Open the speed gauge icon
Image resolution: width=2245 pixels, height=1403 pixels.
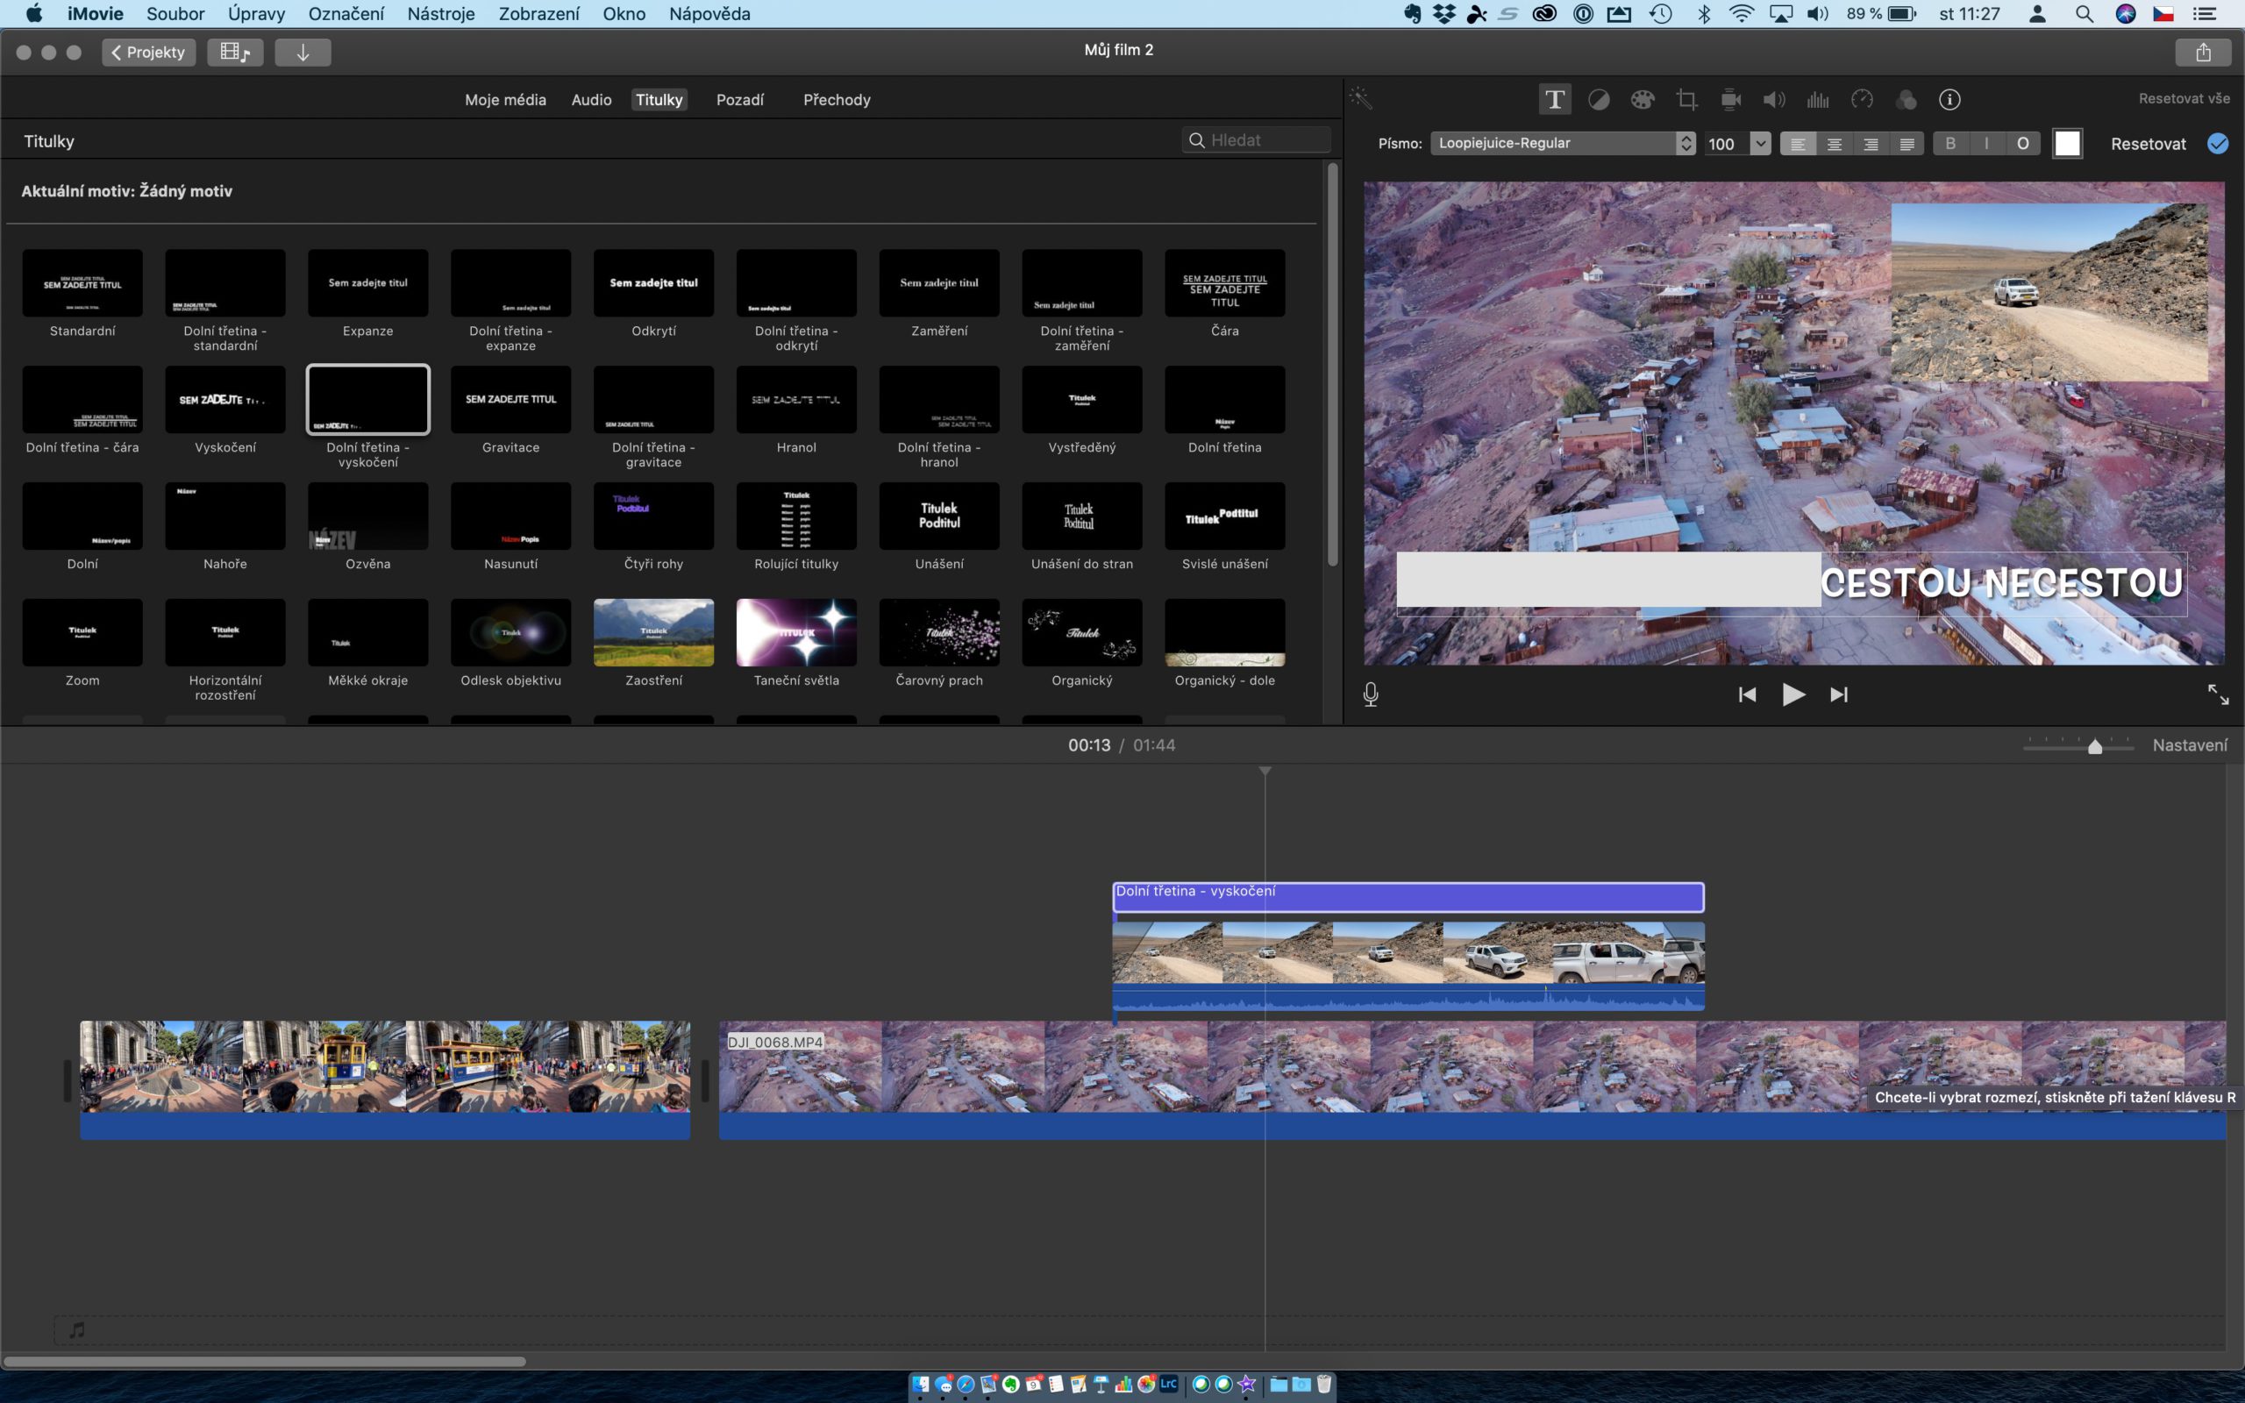(1862, 99)
